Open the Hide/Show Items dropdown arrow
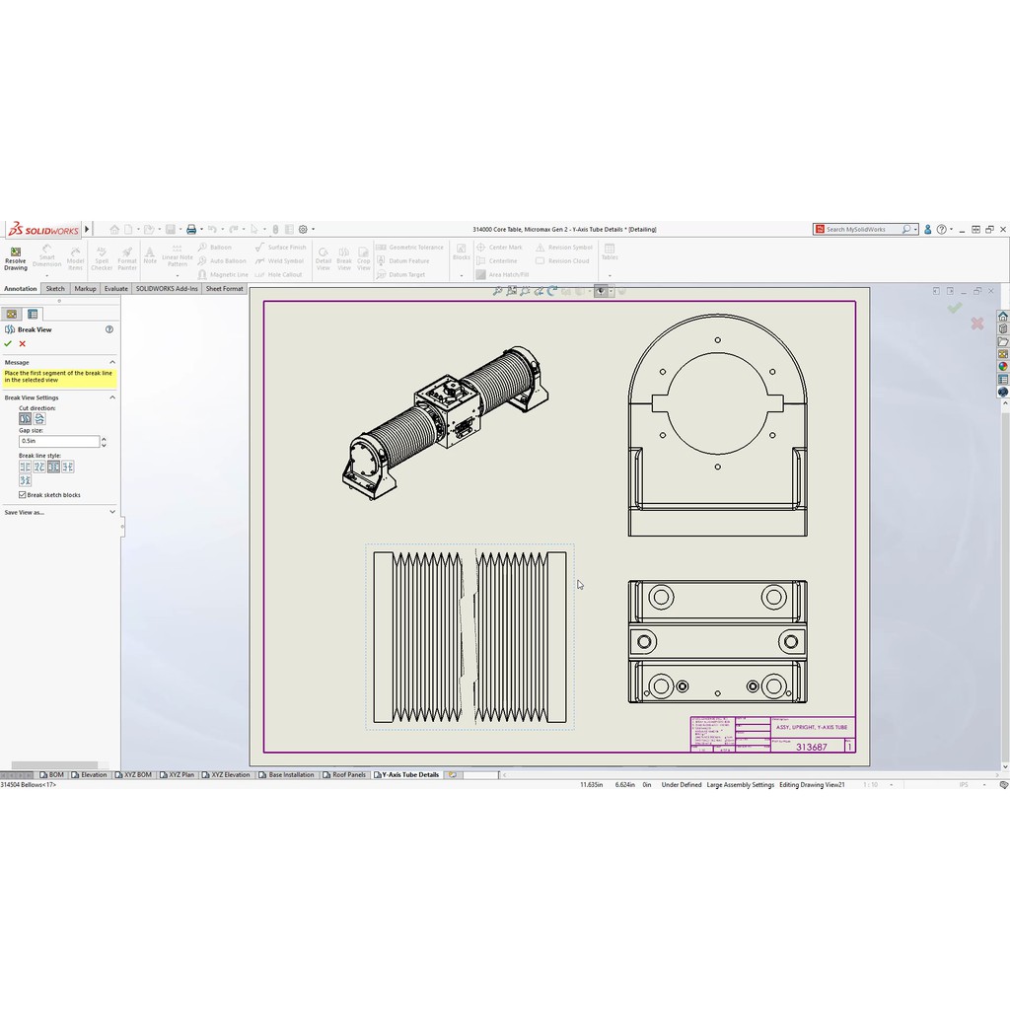Screen dimensions: 1010x1010 [611, 291]
